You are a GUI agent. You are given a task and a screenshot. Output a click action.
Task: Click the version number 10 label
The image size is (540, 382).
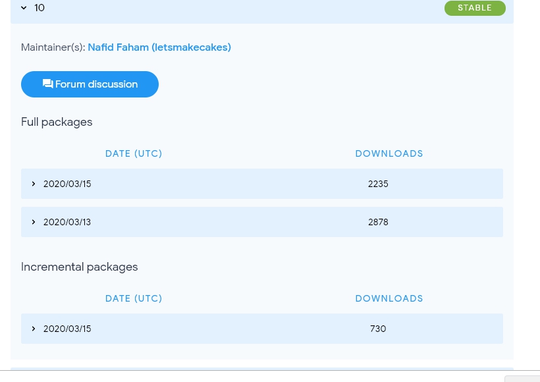[x=40, y=8]
